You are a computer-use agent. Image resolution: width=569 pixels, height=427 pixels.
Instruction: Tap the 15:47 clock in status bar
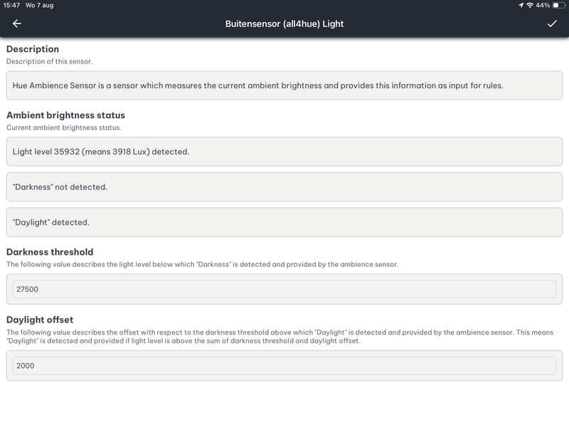pyautogui.click(x=13, y=6)
